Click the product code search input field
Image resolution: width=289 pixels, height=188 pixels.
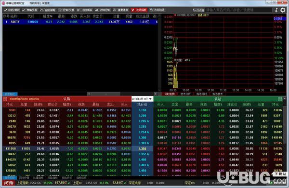(239, 10)
